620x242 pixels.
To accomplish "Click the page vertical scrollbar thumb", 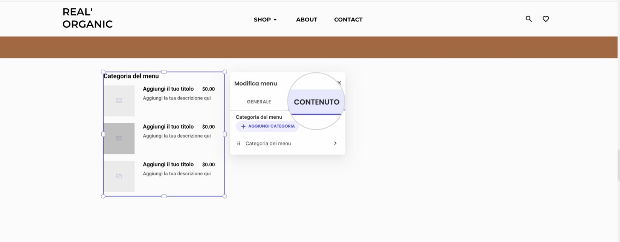I will pos(618,165).
